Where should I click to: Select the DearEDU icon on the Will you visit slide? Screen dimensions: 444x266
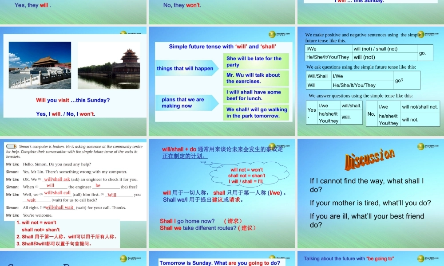point(123,33)
